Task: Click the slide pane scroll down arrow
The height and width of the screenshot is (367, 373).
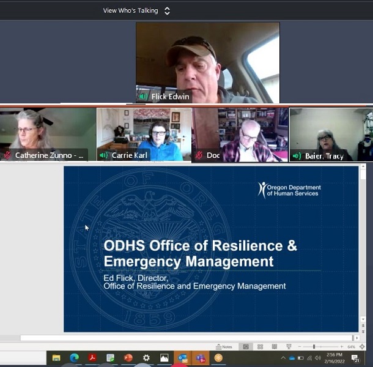Action: (363, 319)
